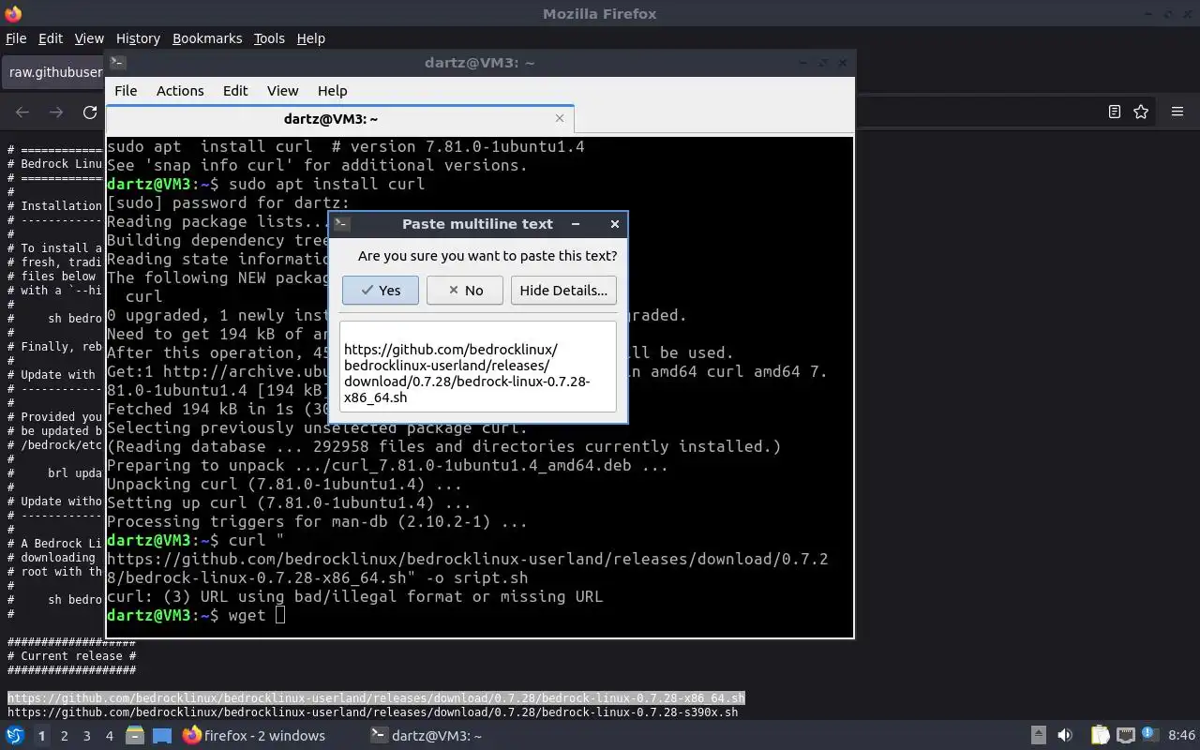This screenshot has width=1200, height=750.
Task: Open update notifier tray icon
Action: (x=1150, y=736)
